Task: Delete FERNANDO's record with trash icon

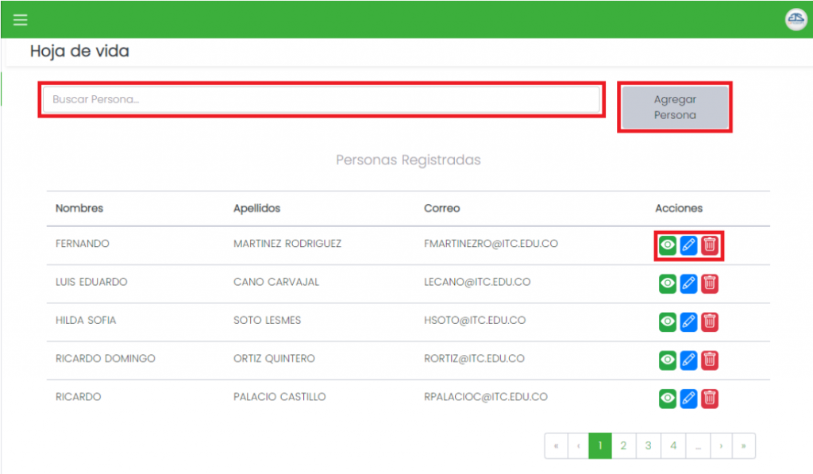Action: [x=710, y=245]
